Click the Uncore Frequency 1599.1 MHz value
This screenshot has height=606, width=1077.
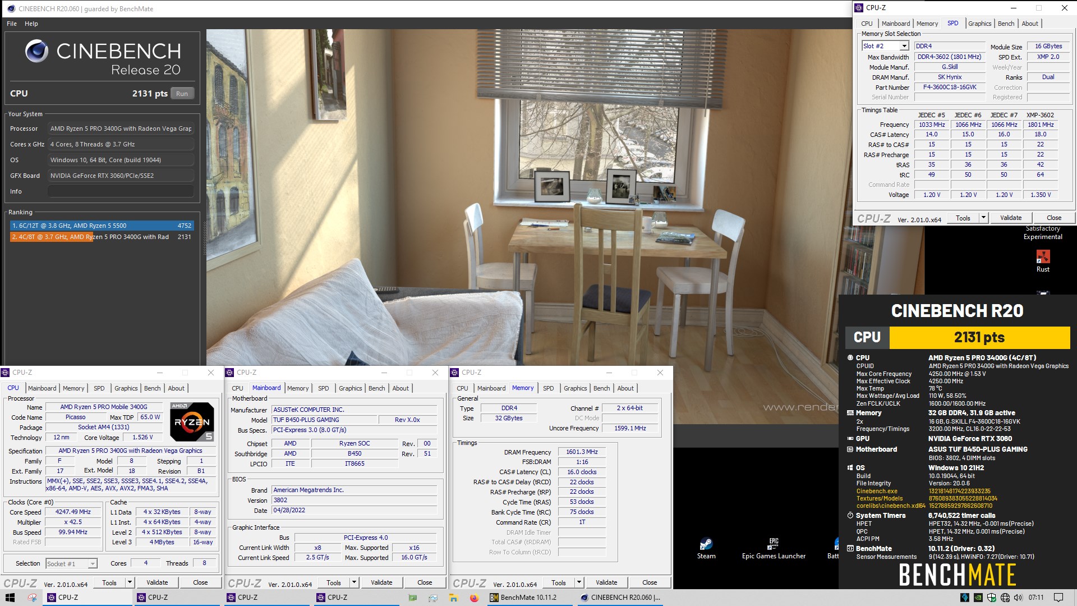click(630, 428)
